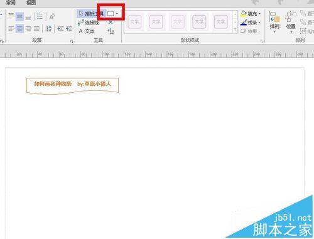The image size is (314, 239).
Task: Expand the drawing tool shapes dropdown arrow
Action: (x=117, y=14)
